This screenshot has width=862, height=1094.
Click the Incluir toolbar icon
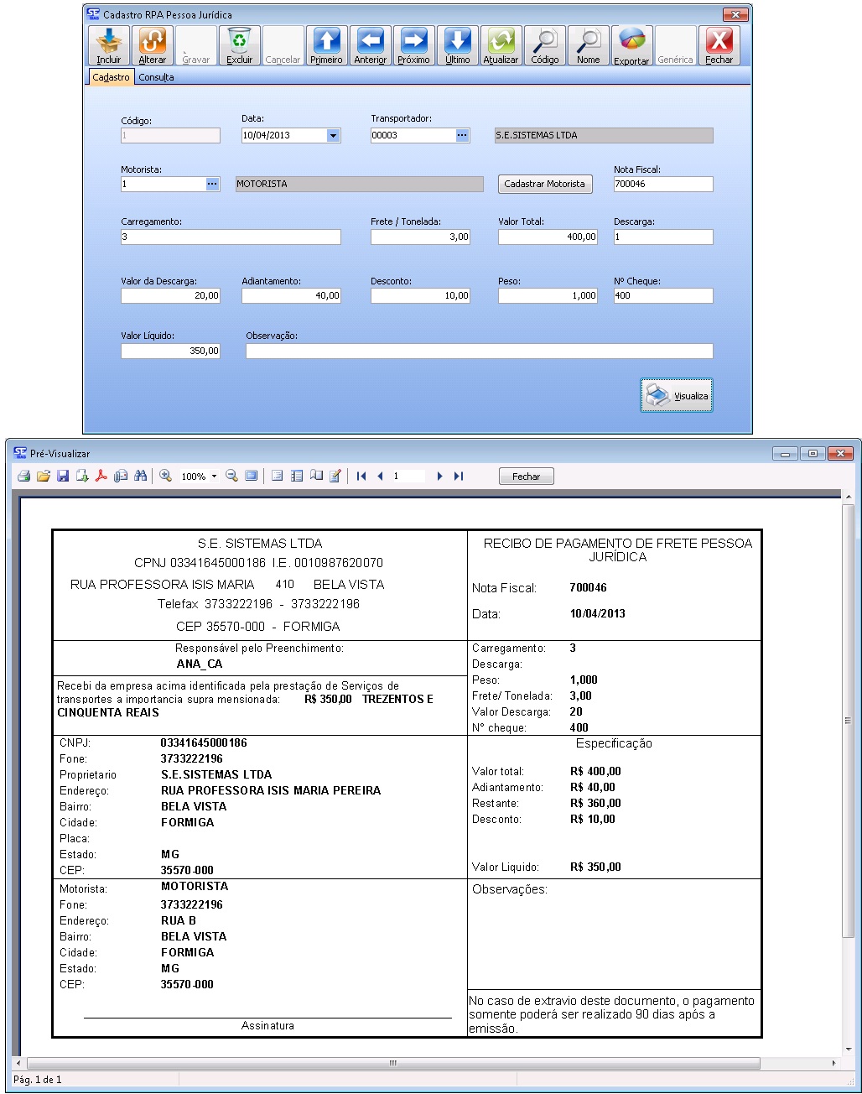pyautogui.click(x=109, y=45)
